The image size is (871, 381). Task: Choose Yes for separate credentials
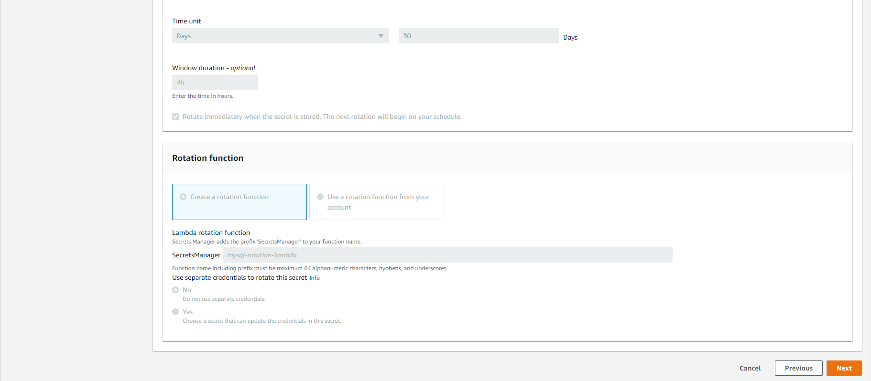tap(175, 312)
